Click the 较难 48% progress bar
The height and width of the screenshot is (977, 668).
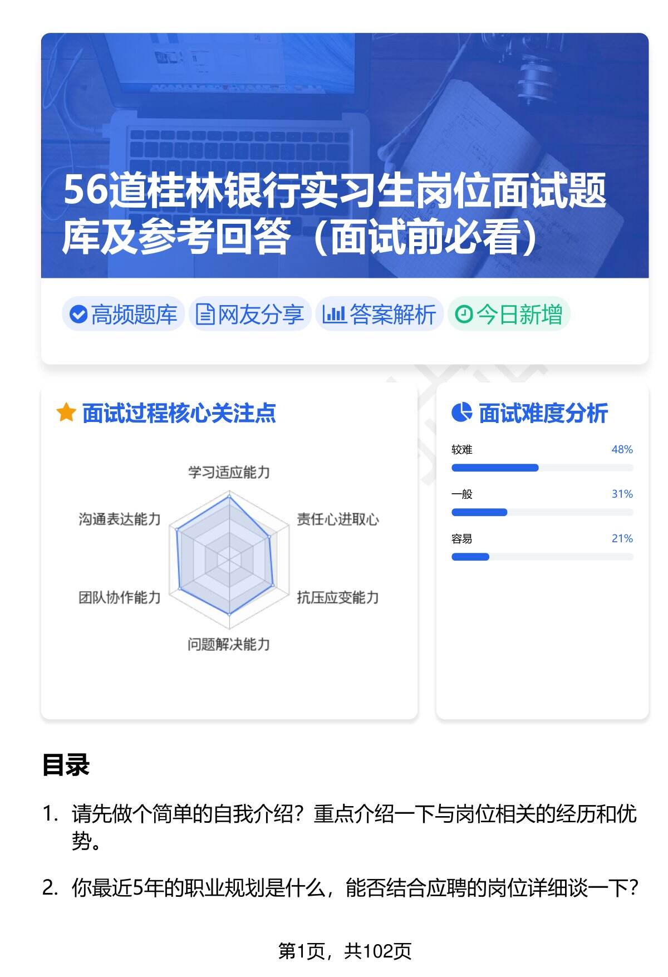click(542, 468)
